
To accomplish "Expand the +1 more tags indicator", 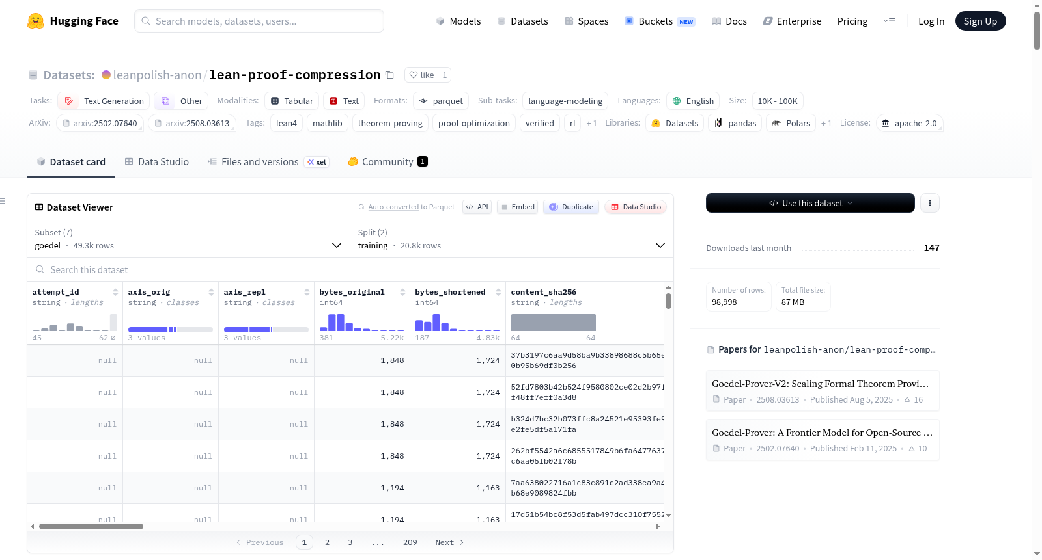I will pos(591,123).
